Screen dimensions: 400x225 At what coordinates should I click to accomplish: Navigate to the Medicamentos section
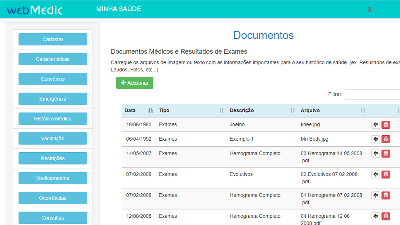(x=53, y=178)
